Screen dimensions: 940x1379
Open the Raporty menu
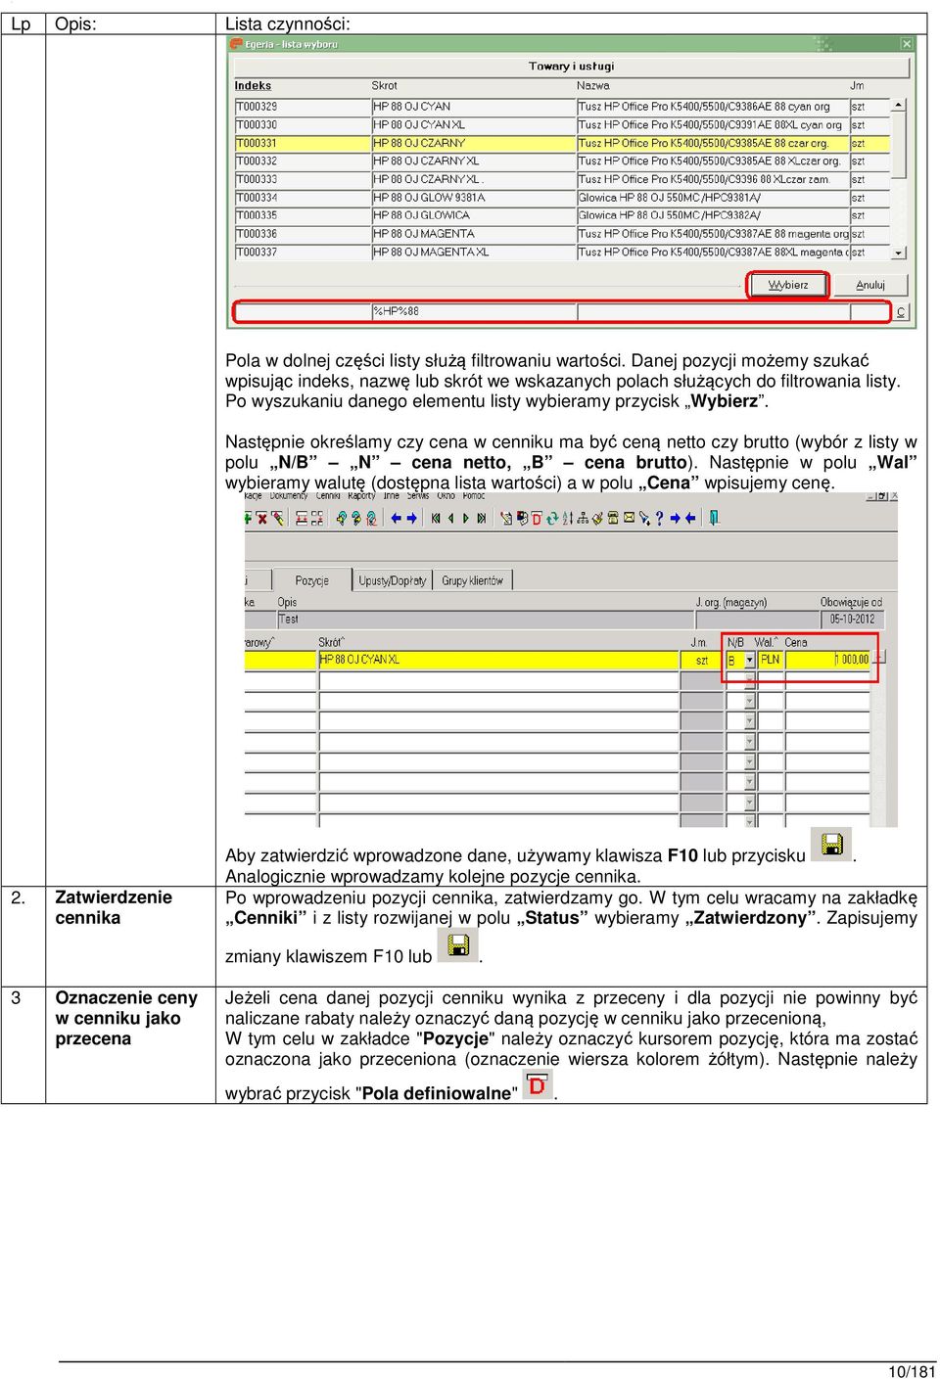pyautogui.click(x=361, y=496)
